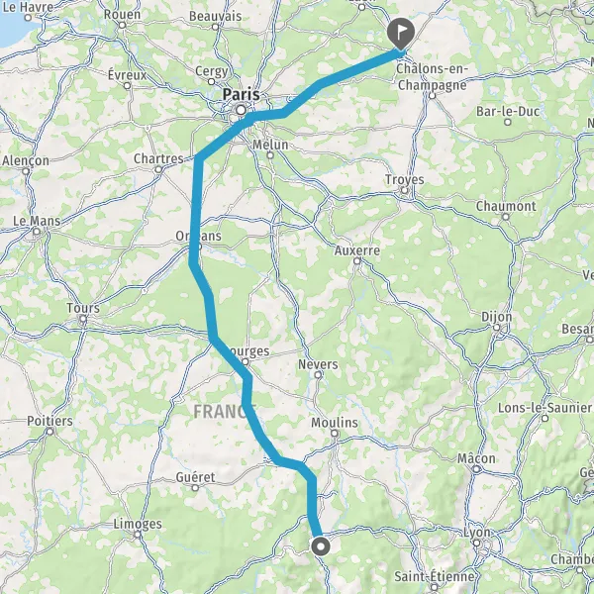Viewport: 594px width, 594px height.
Task: Click the Lyon city label
Action: pyautogui.click(x=477, y=533)
